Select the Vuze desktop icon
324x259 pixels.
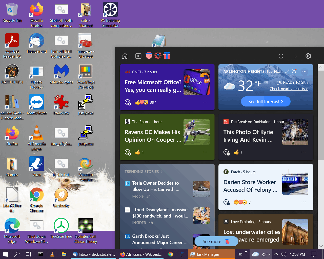tap(37, 167)
